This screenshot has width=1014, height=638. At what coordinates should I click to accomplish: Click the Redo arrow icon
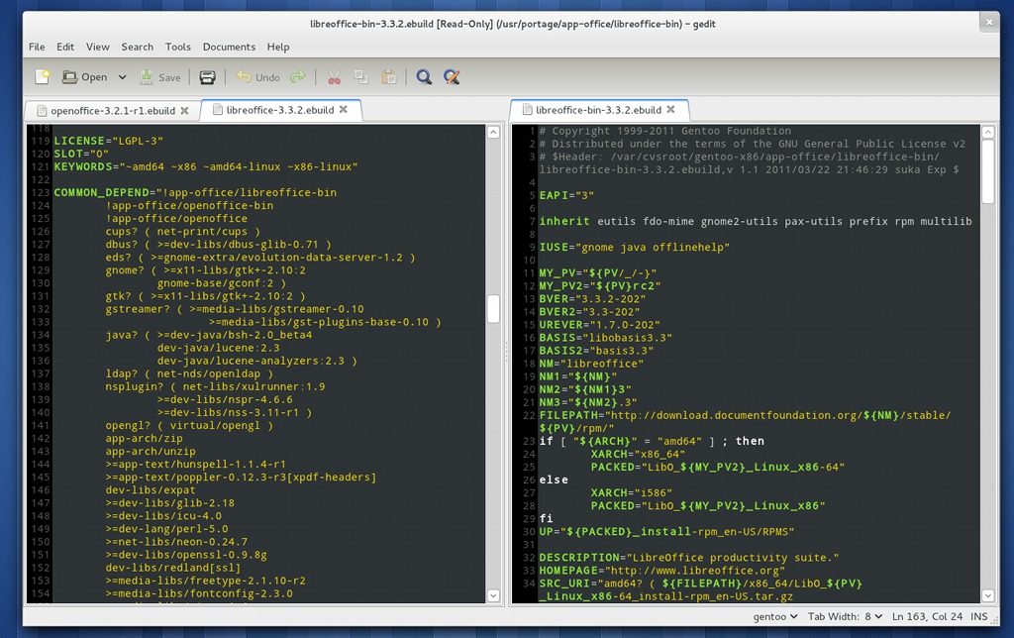(297, 77)
